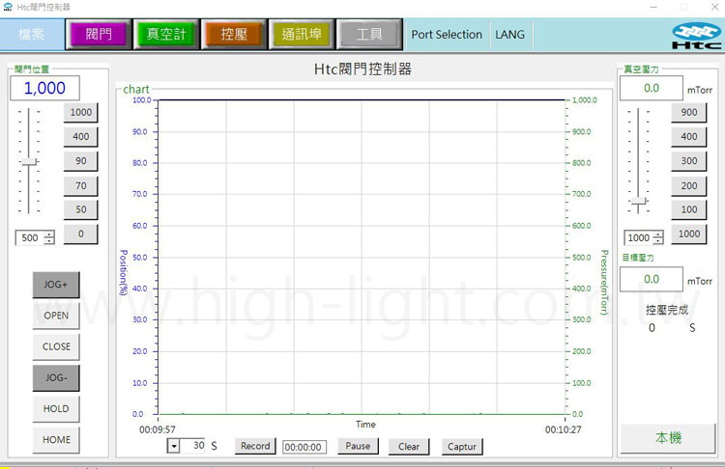Click the Pressure(mTorr) axis label
This screenshot has width=725, height=469.
click(604, 283)
